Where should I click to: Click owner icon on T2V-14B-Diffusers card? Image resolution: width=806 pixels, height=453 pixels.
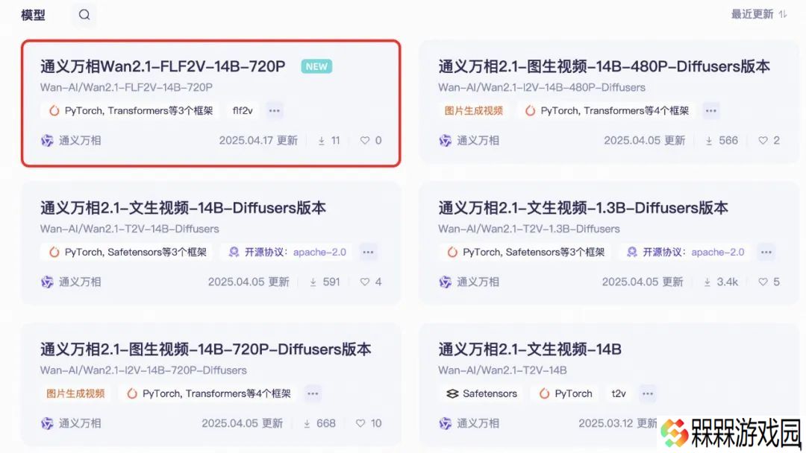pyautogui.click(x=47, y=282)
